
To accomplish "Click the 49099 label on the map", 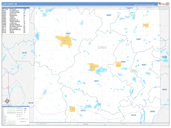I will point(152,111).
